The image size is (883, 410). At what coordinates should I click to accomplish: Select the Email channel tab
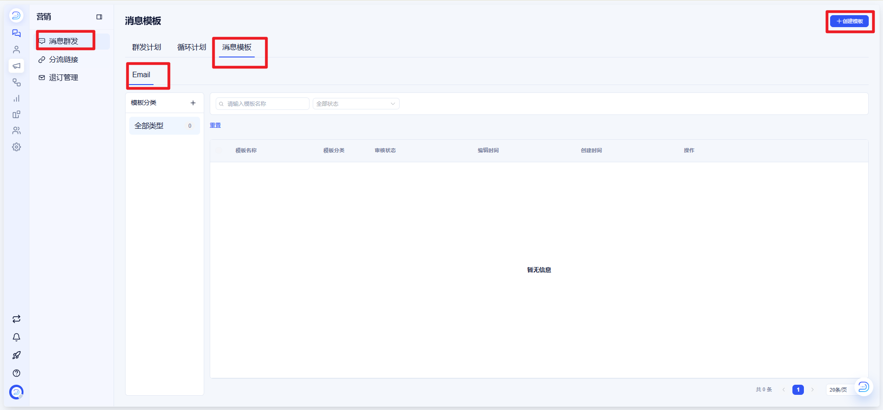141,75
